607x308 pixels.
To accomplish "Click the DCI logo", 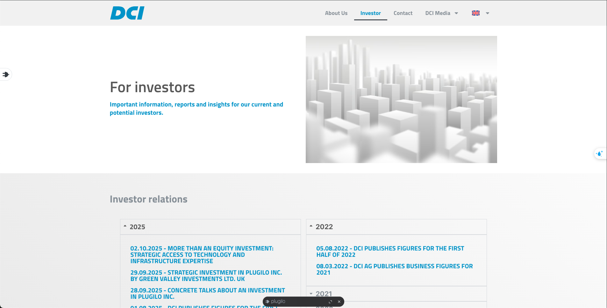I will [x=127, y=13].
